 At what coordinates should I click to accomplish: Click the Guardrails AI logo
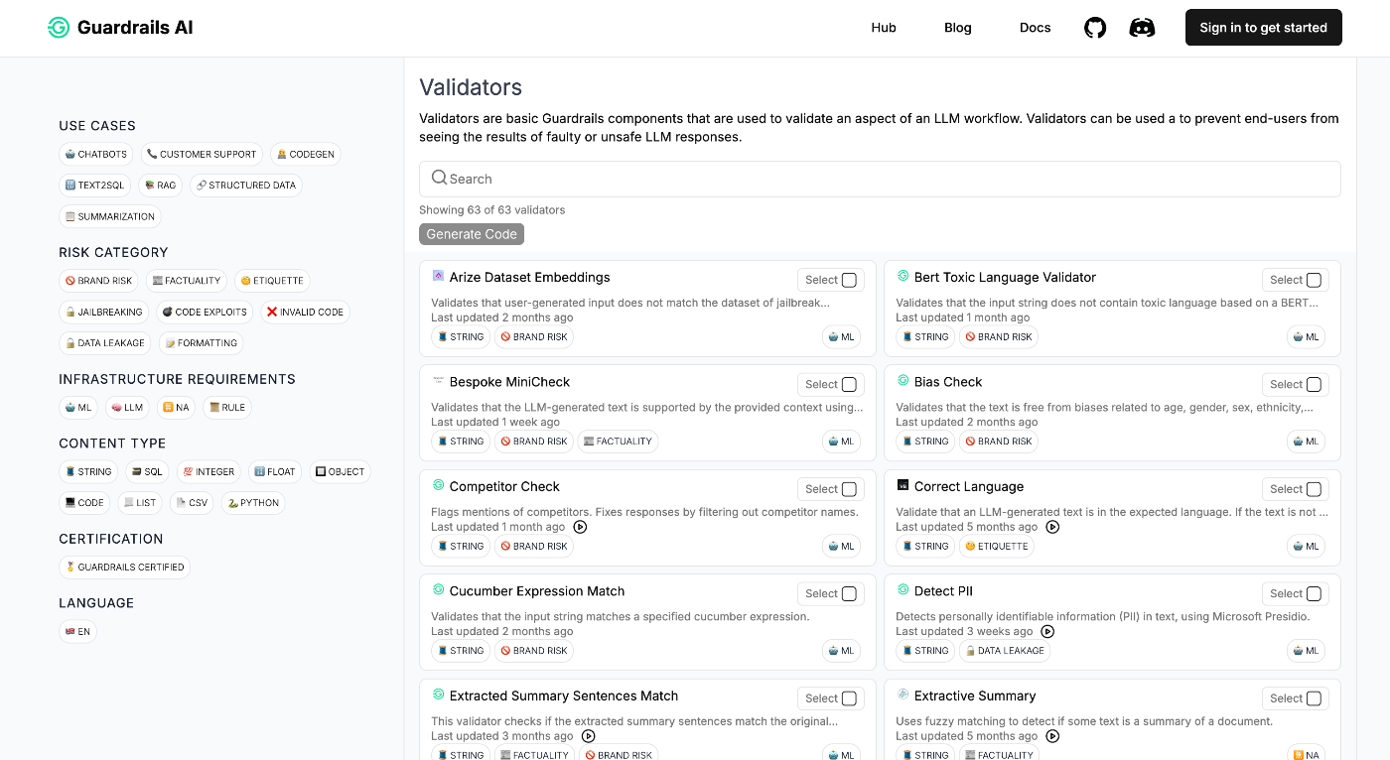(120, 28)
